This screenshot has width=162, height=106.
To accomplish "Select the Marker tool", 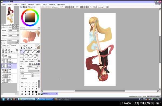I will [x=23, y=55].
